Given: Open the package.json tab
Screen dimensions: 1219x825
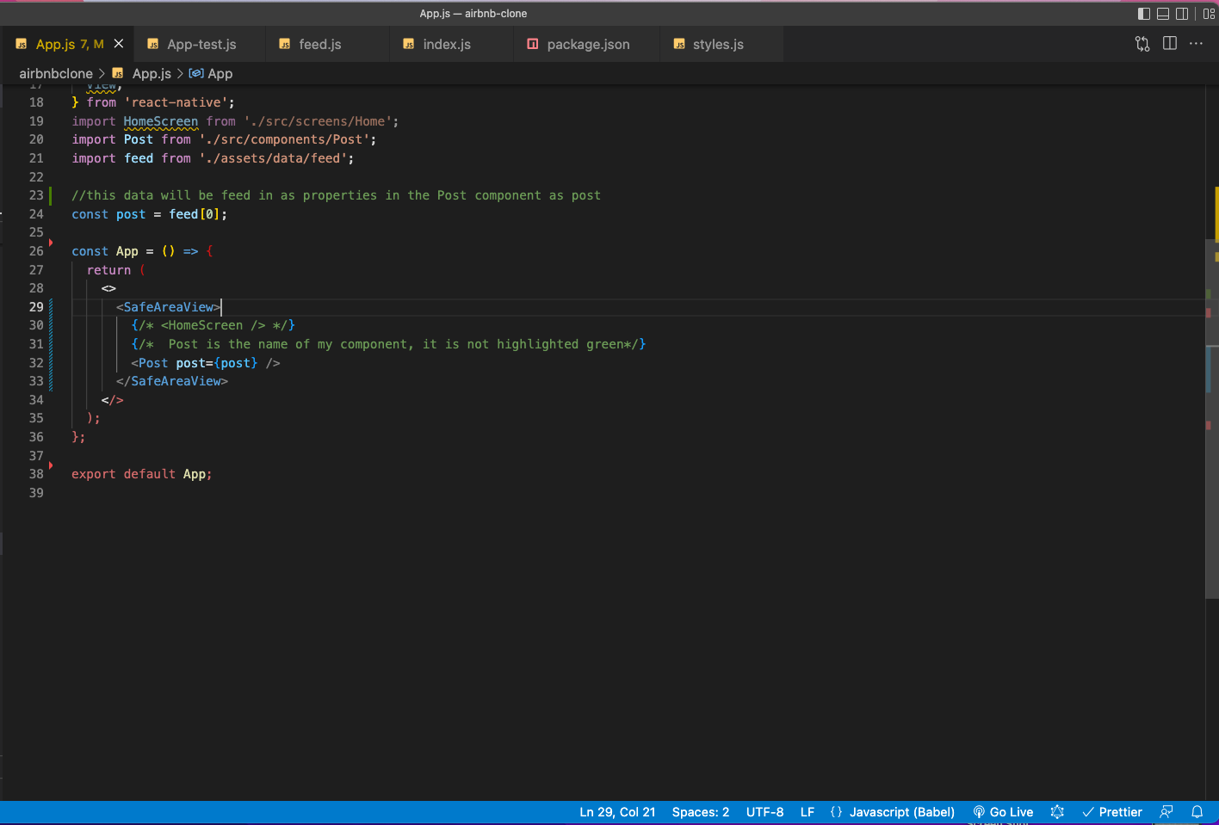Looking at the screenshot, I should click(x=588, y=44).
